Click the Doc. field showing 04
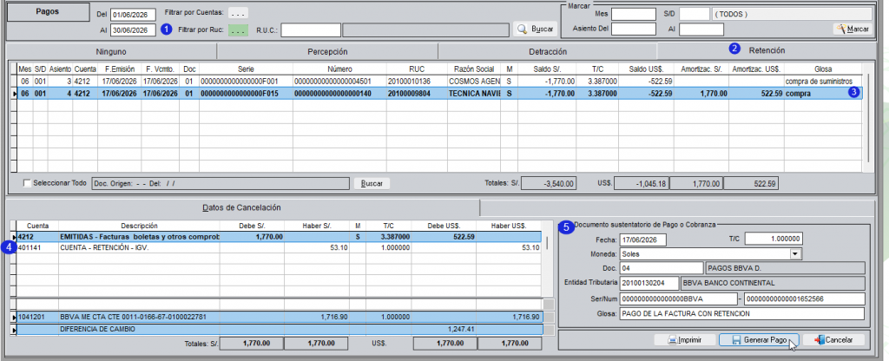Screen dimensions: 889x361 (x=661, y=268)
